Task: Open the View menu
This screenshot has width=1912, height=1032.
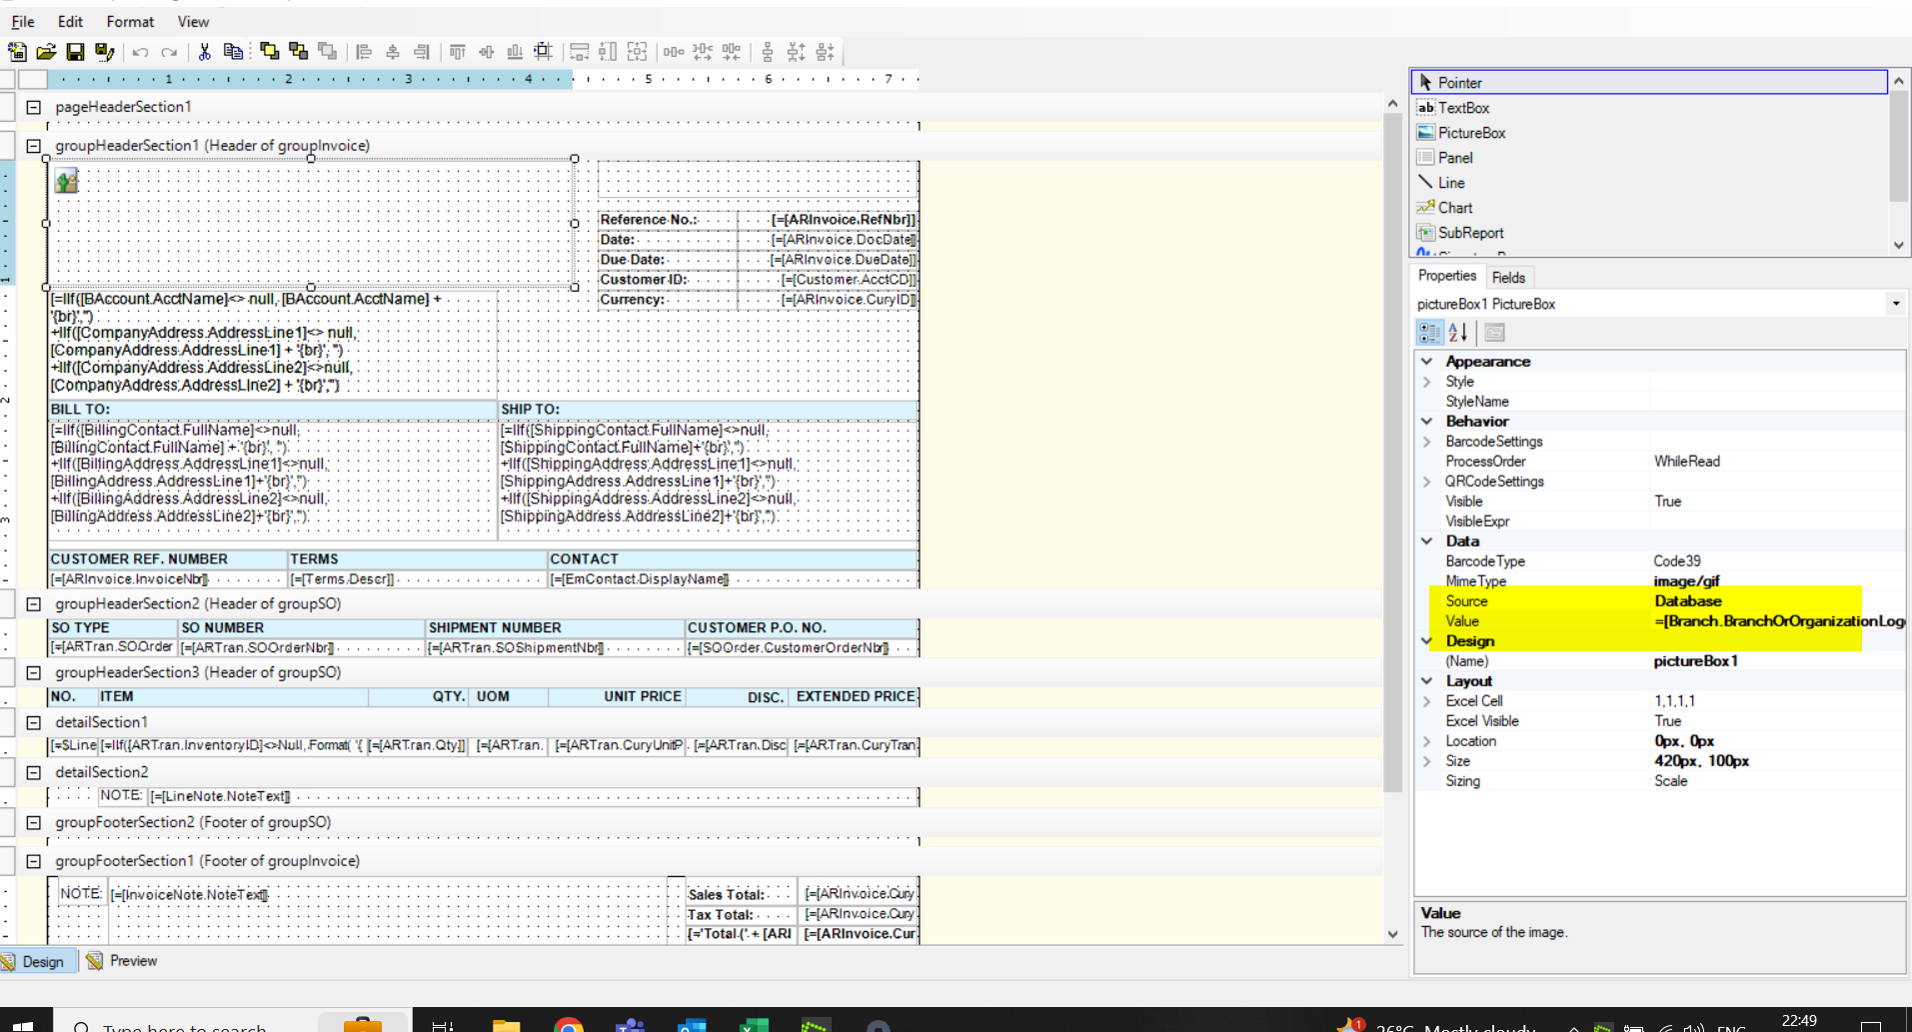Action: 193,21
